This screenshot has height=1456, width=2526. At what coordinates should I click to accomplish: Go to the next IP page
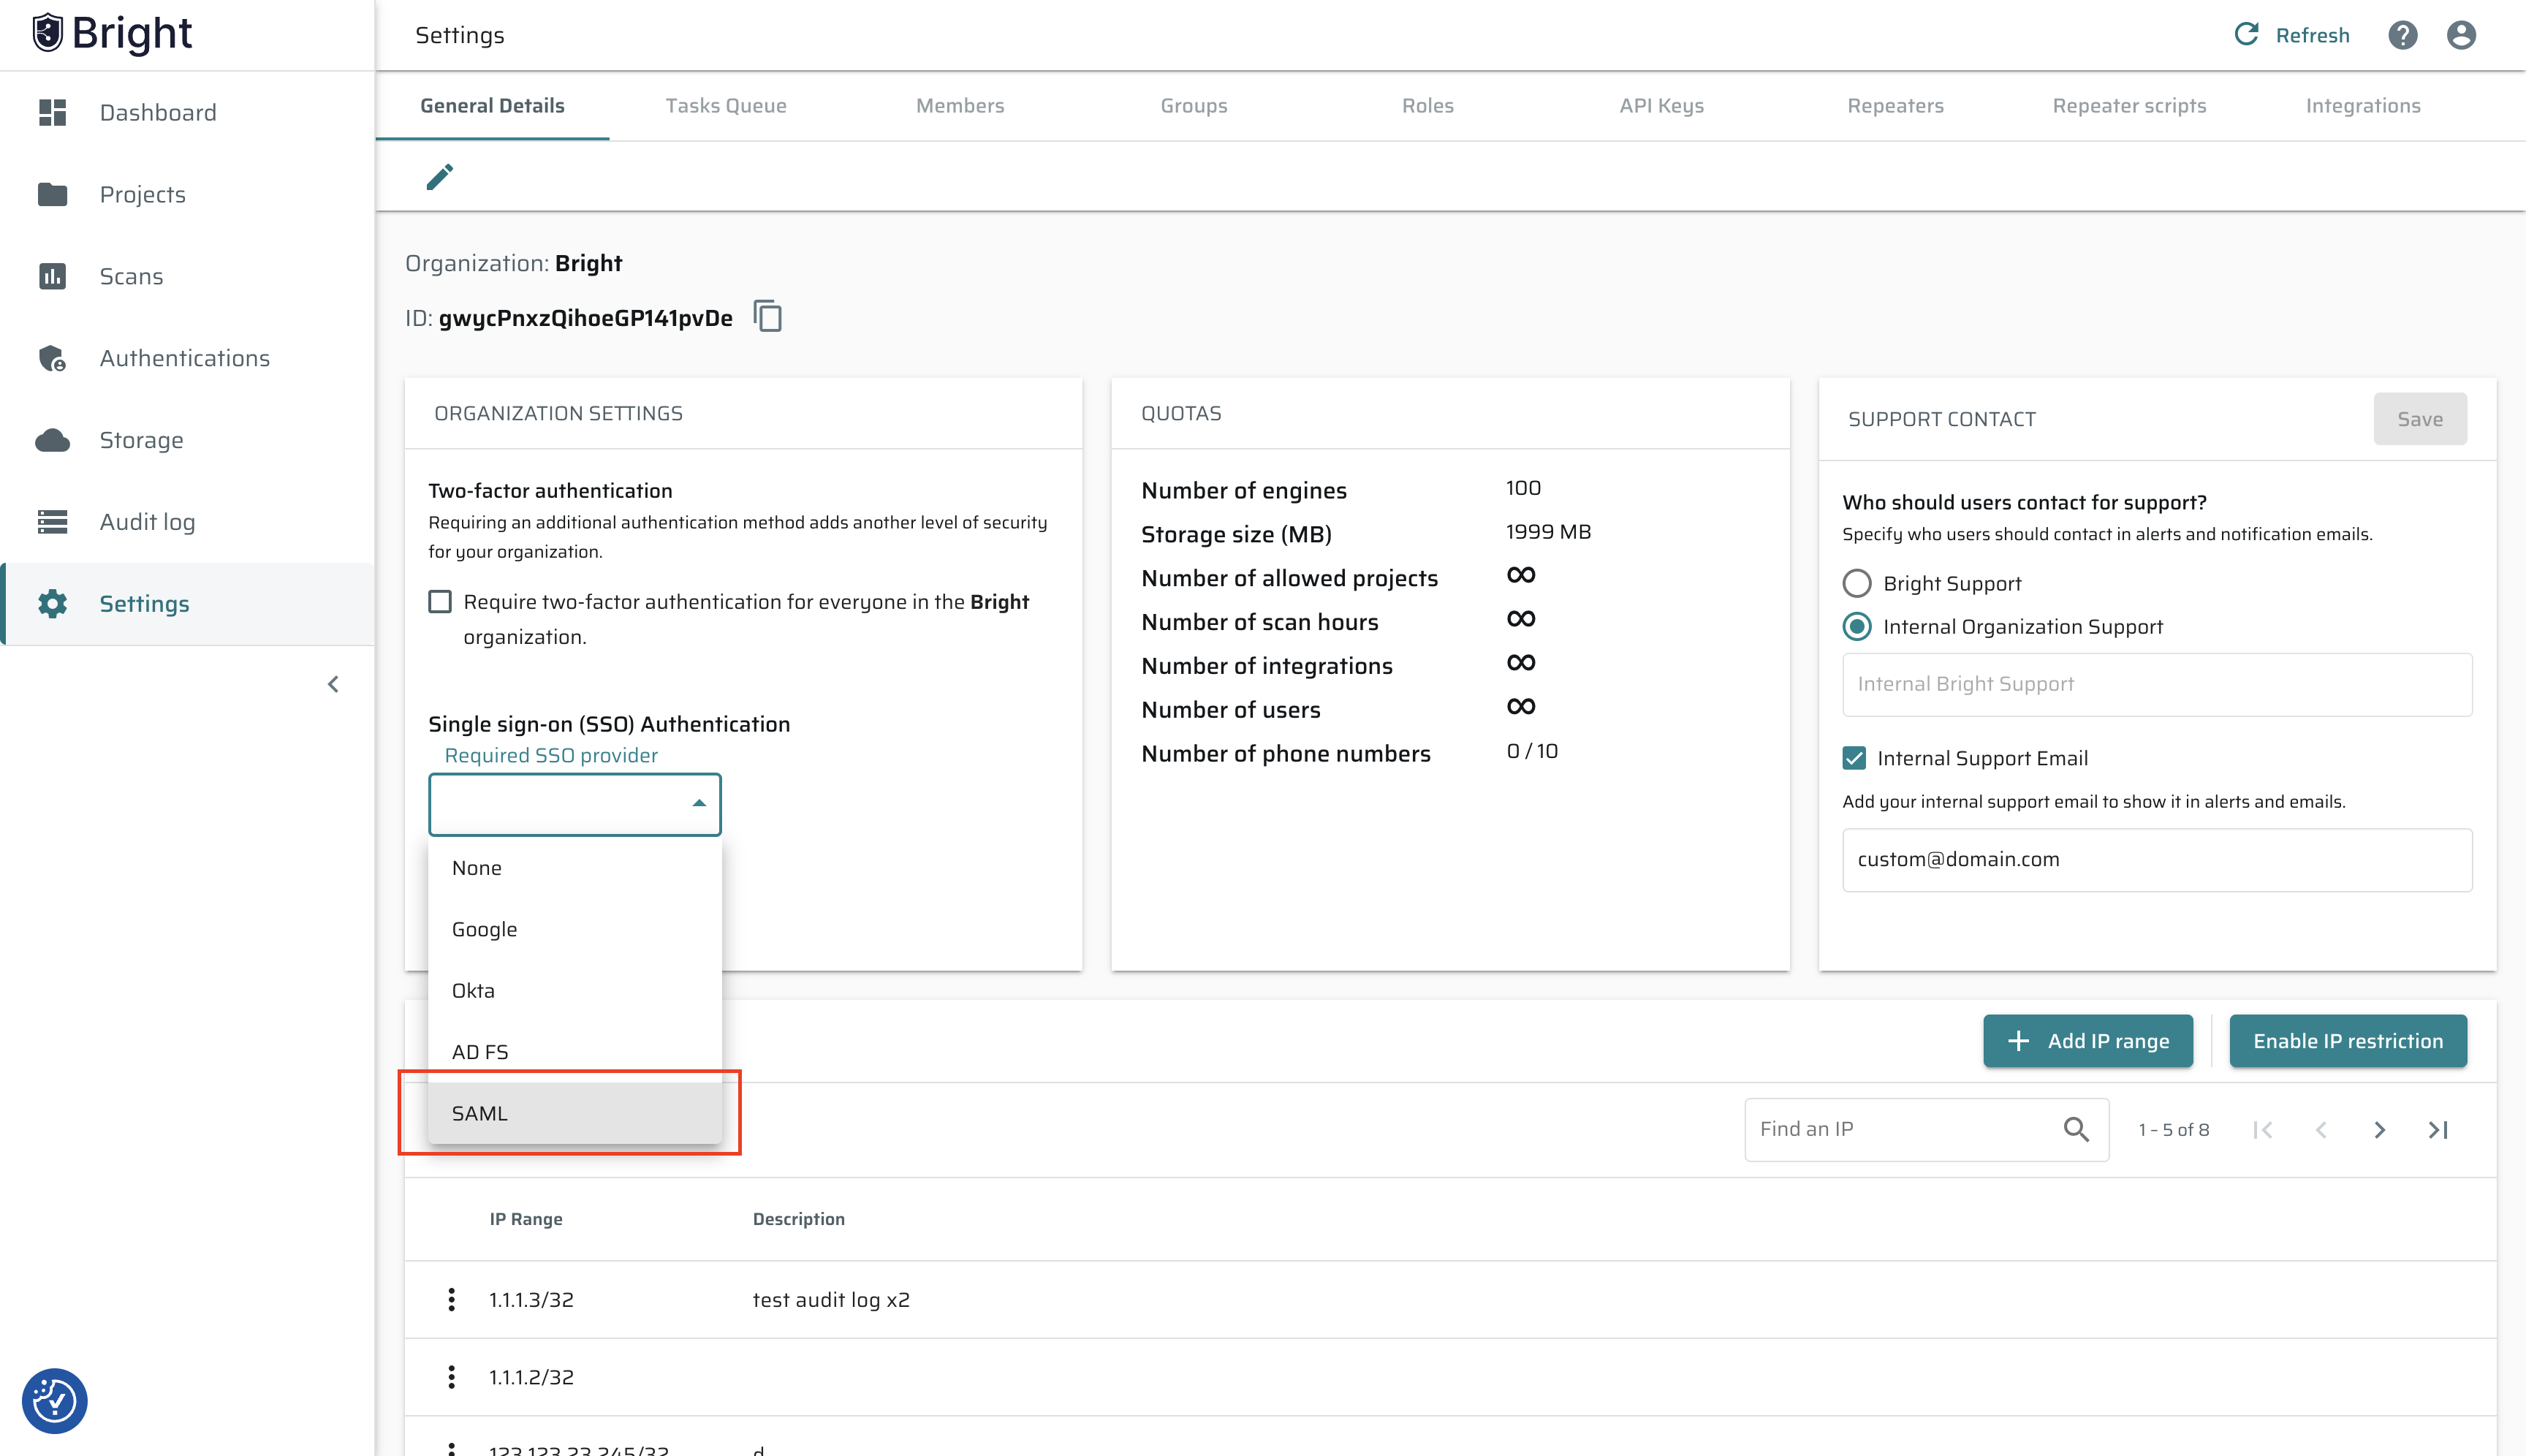(2380, 1130)
